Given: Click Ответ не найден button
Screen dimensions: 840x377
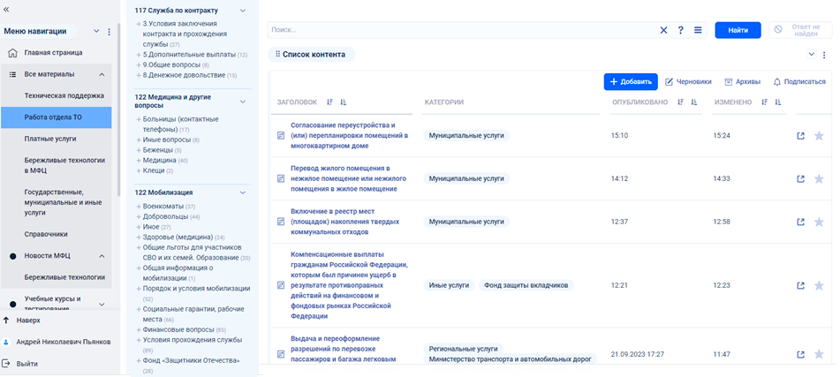Looking at the screenshot, I should coord(801,30).
